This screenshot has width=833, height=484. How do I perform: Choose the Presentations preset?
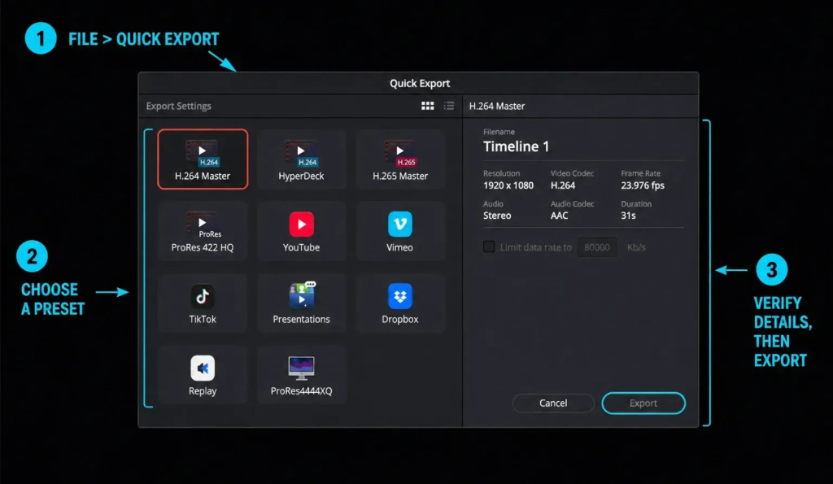[x=301, y=303]
